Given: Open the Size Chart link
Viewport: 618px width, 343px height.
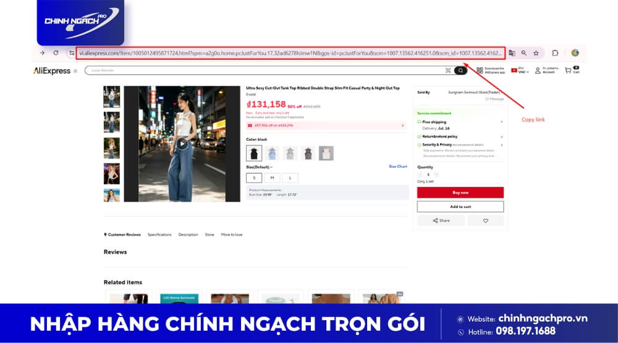Looking at the screenshot, I should coord(397,167).
